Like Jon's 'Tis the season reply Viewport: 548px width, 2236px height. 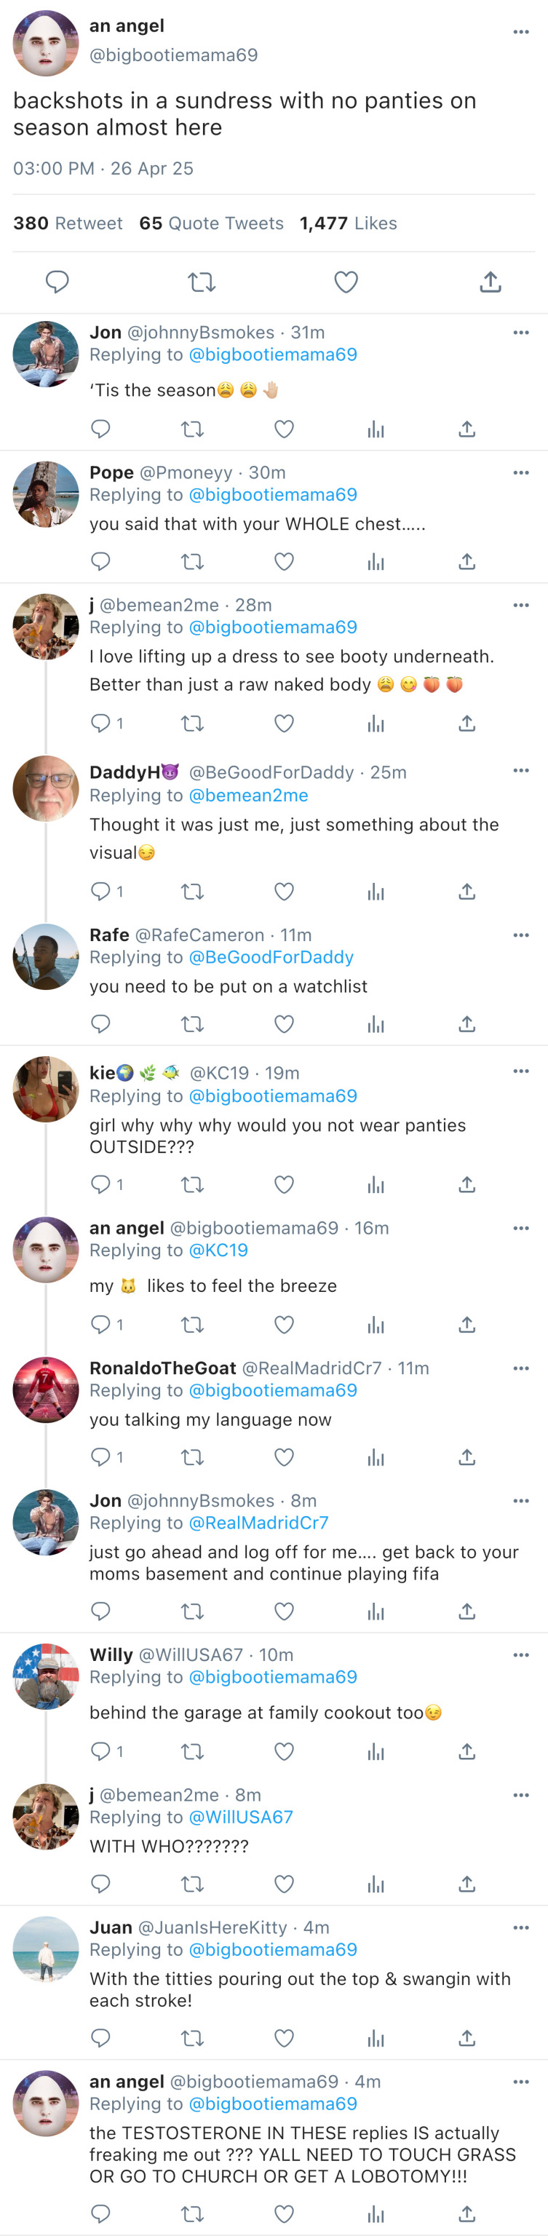(284, 429)
